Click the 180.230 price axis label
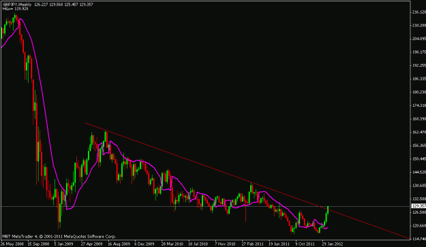The width and height of the screenshot is (426, 247). click(419, 92)
